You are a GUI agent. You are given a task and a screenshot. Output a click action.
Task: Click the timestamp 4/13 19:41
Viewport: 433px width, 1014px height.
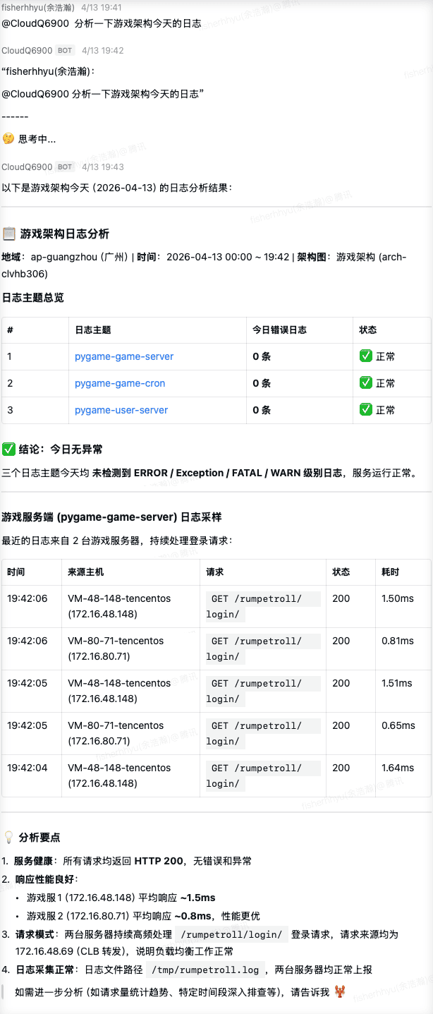(102, 7)
